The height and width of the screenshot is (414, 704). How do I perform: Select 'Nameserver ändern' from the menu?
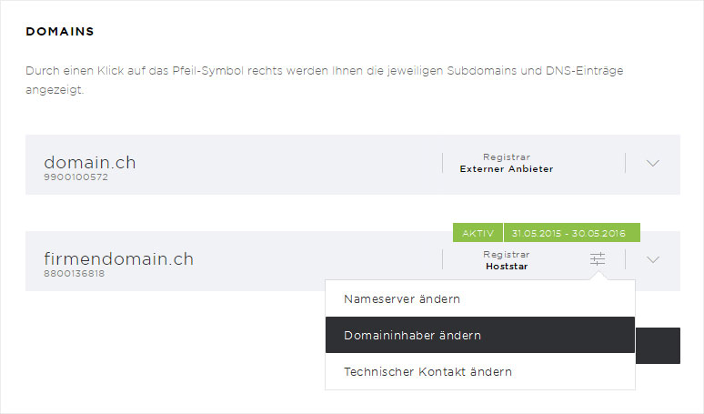(480, 298)
